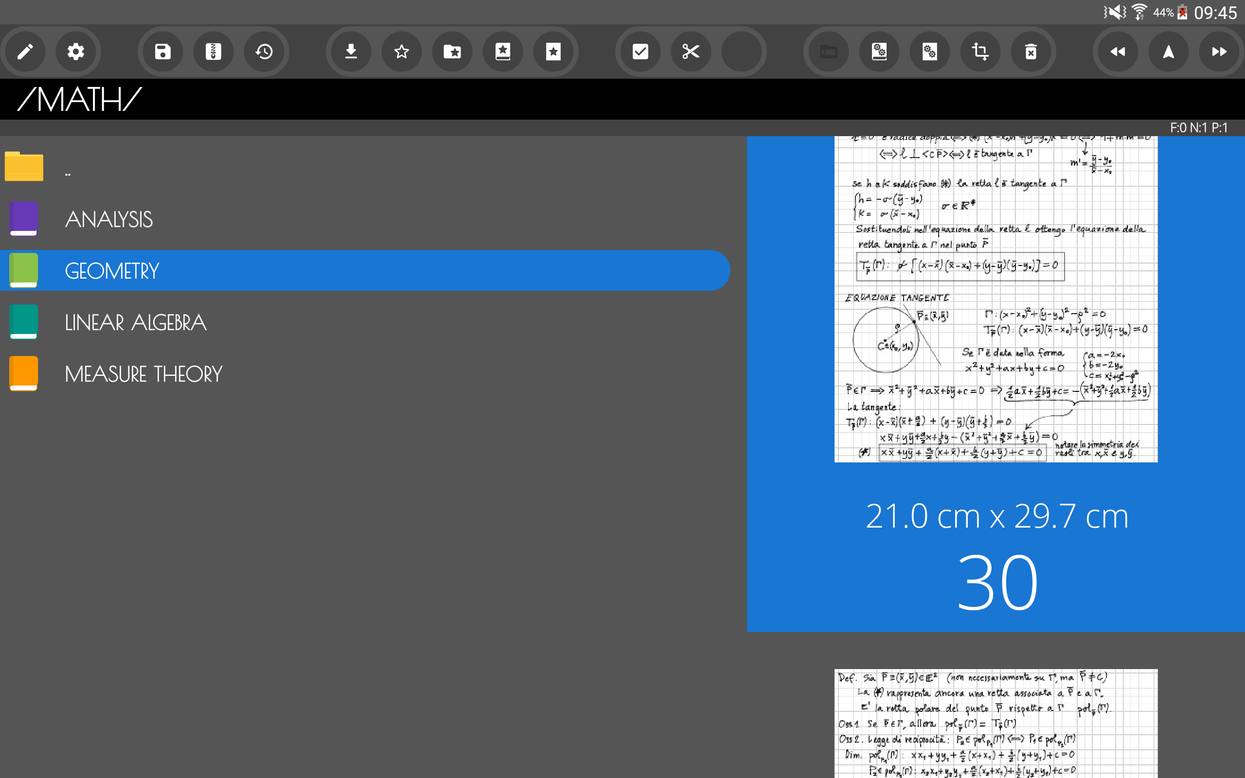Open history with the clock icon
This screenshot has height=778, width=1245.
[x=264, y=52]
